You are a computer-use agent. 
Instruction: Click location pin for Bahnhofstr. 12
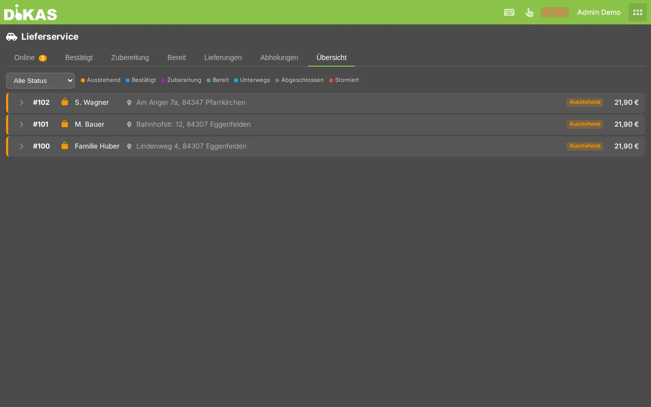(129, 125)
